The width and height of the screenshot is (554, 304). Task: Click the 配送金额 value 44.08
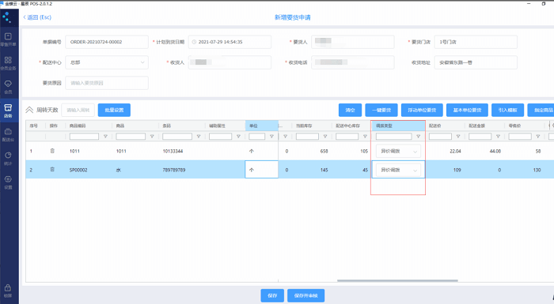coord(495,151)
